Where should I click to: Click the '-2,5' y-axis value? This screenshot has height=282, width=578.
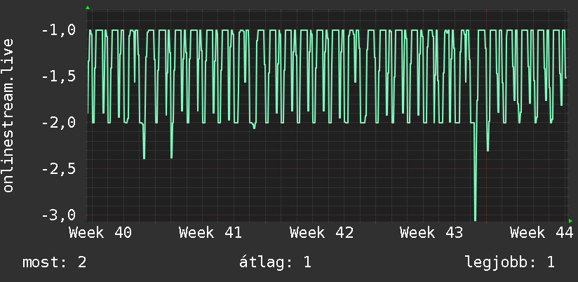point(59,169)
